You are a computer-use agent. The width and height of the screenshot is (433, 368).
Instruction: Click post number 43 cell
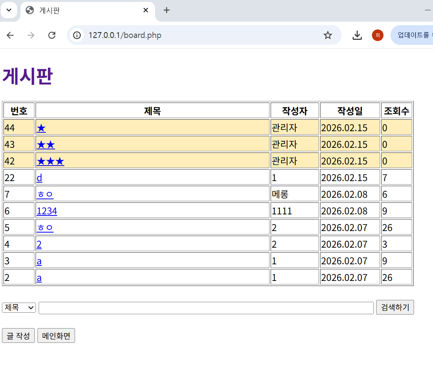19,144
